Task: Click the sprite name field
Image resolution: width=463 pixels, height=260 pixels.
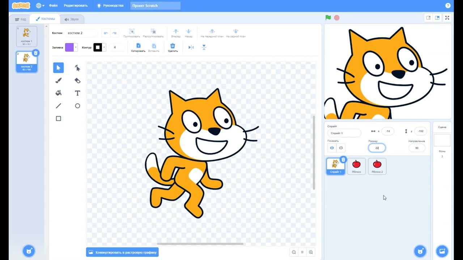Action: click(344, 133)
